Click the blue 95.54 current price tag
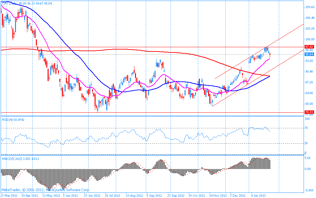 309,54
